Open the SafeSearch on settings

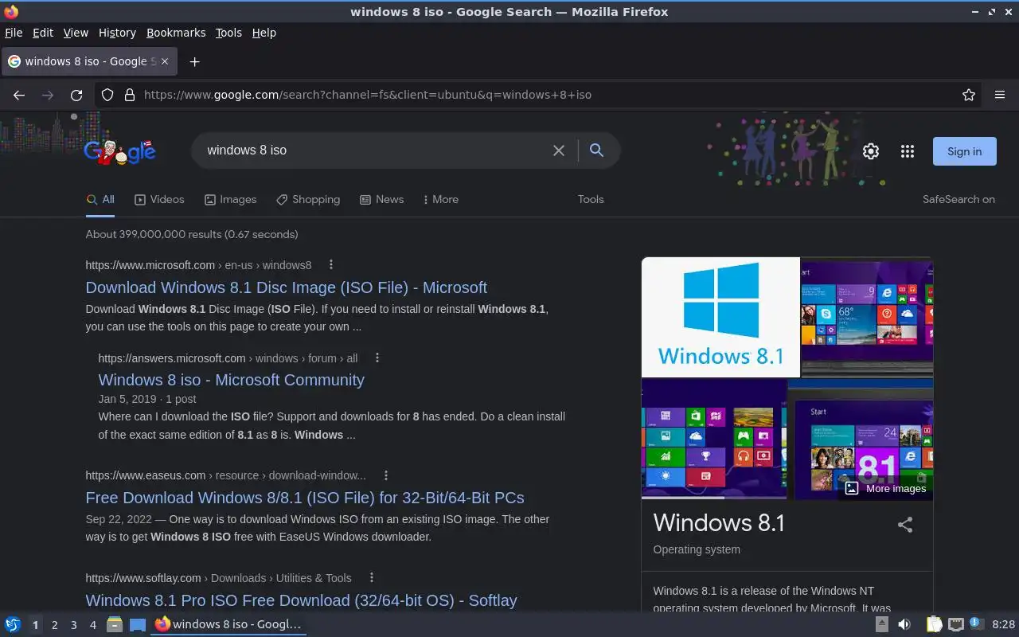click(x=958, y=200)
